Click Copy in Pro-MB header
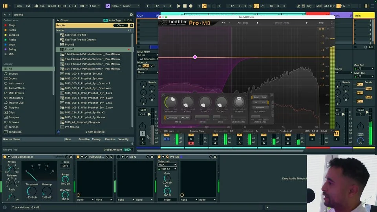Image resolution: width=377 pixels, height=212 pixels. 245,23
